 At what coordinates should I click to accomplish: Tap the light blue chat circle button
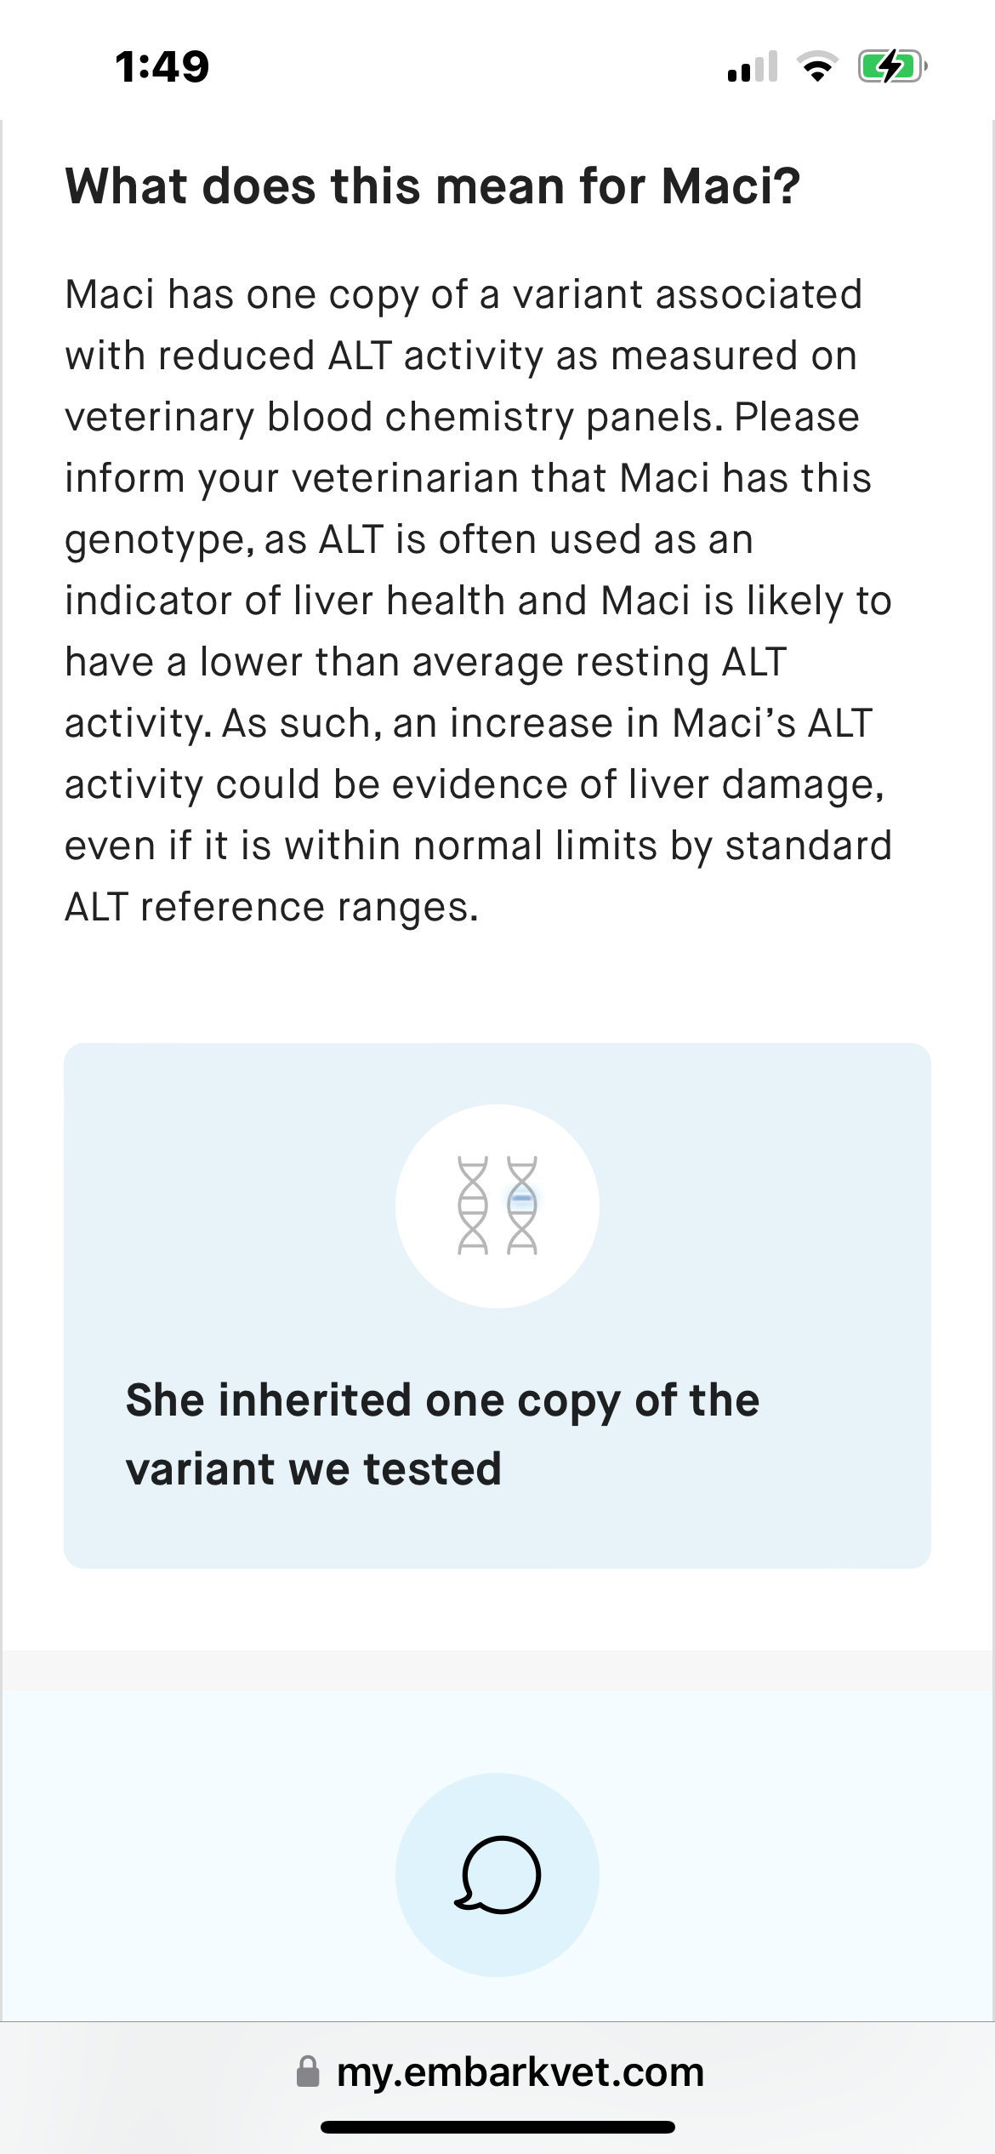coord(497,1875)
